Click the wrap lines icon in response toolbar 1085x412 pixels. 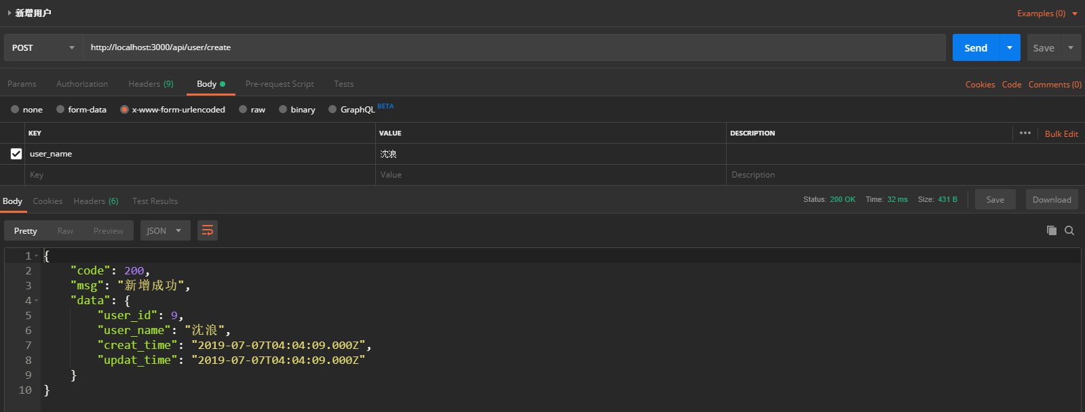pyautogui.click(x=208, y=230)
